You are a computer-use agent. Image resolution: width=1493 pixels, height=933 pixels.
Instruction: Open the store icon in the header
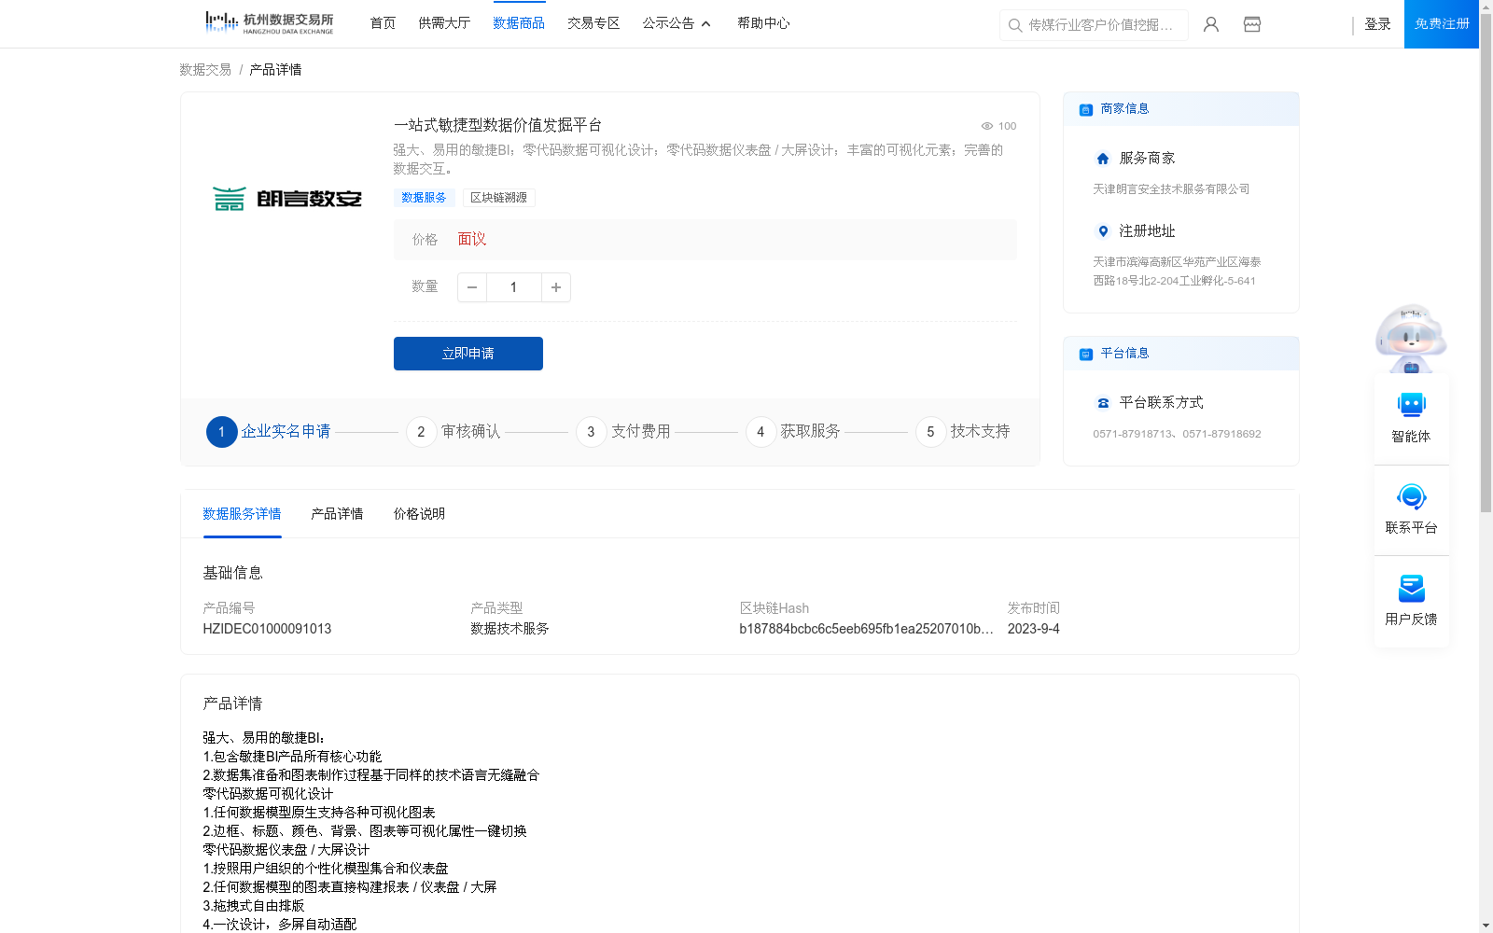1252,24
